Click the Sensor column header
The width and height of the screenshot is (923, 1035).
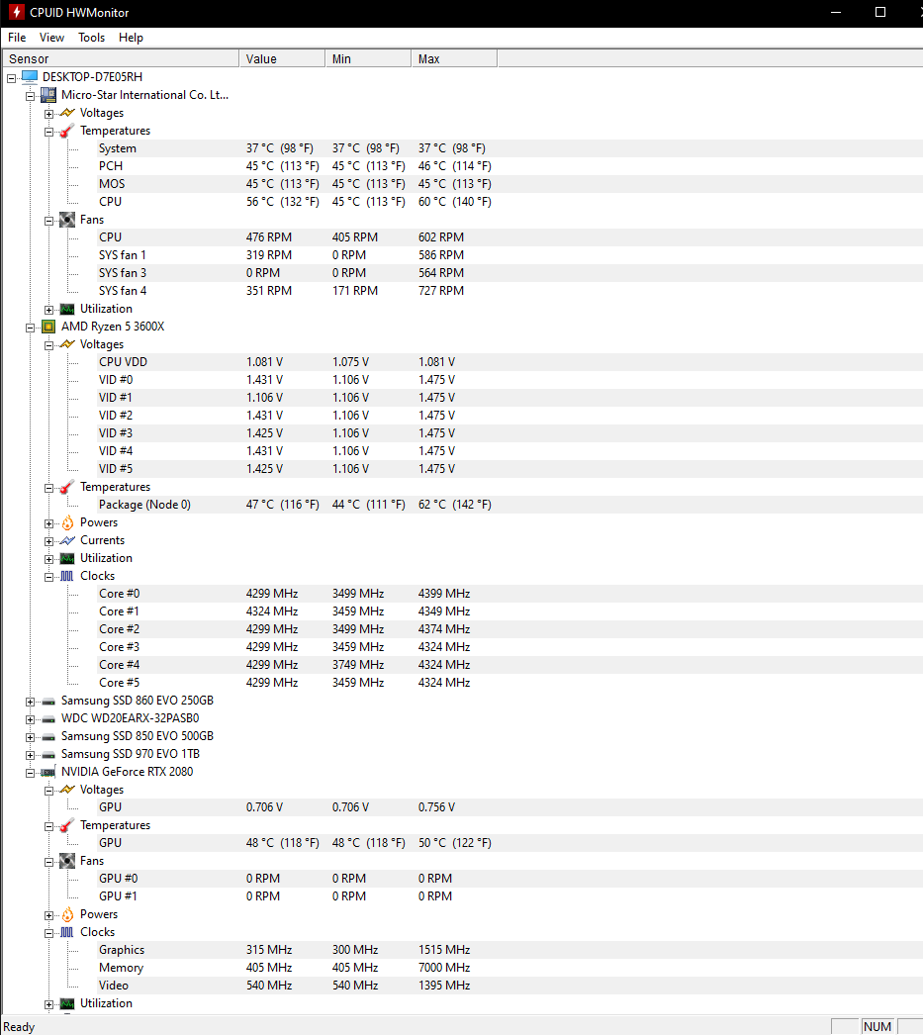click(x=121, y=58)
